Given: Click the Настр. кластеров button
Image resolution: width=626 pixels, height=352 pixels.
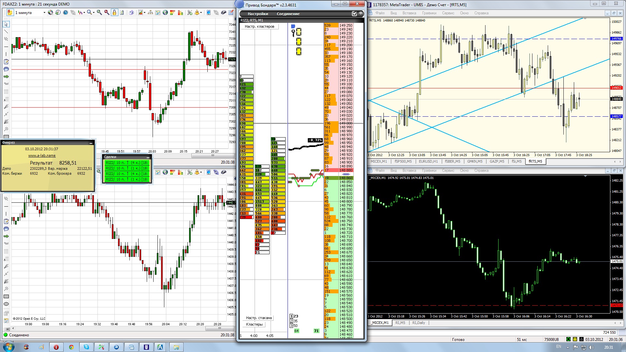Looking at the screenshot, I should [260, 26].
